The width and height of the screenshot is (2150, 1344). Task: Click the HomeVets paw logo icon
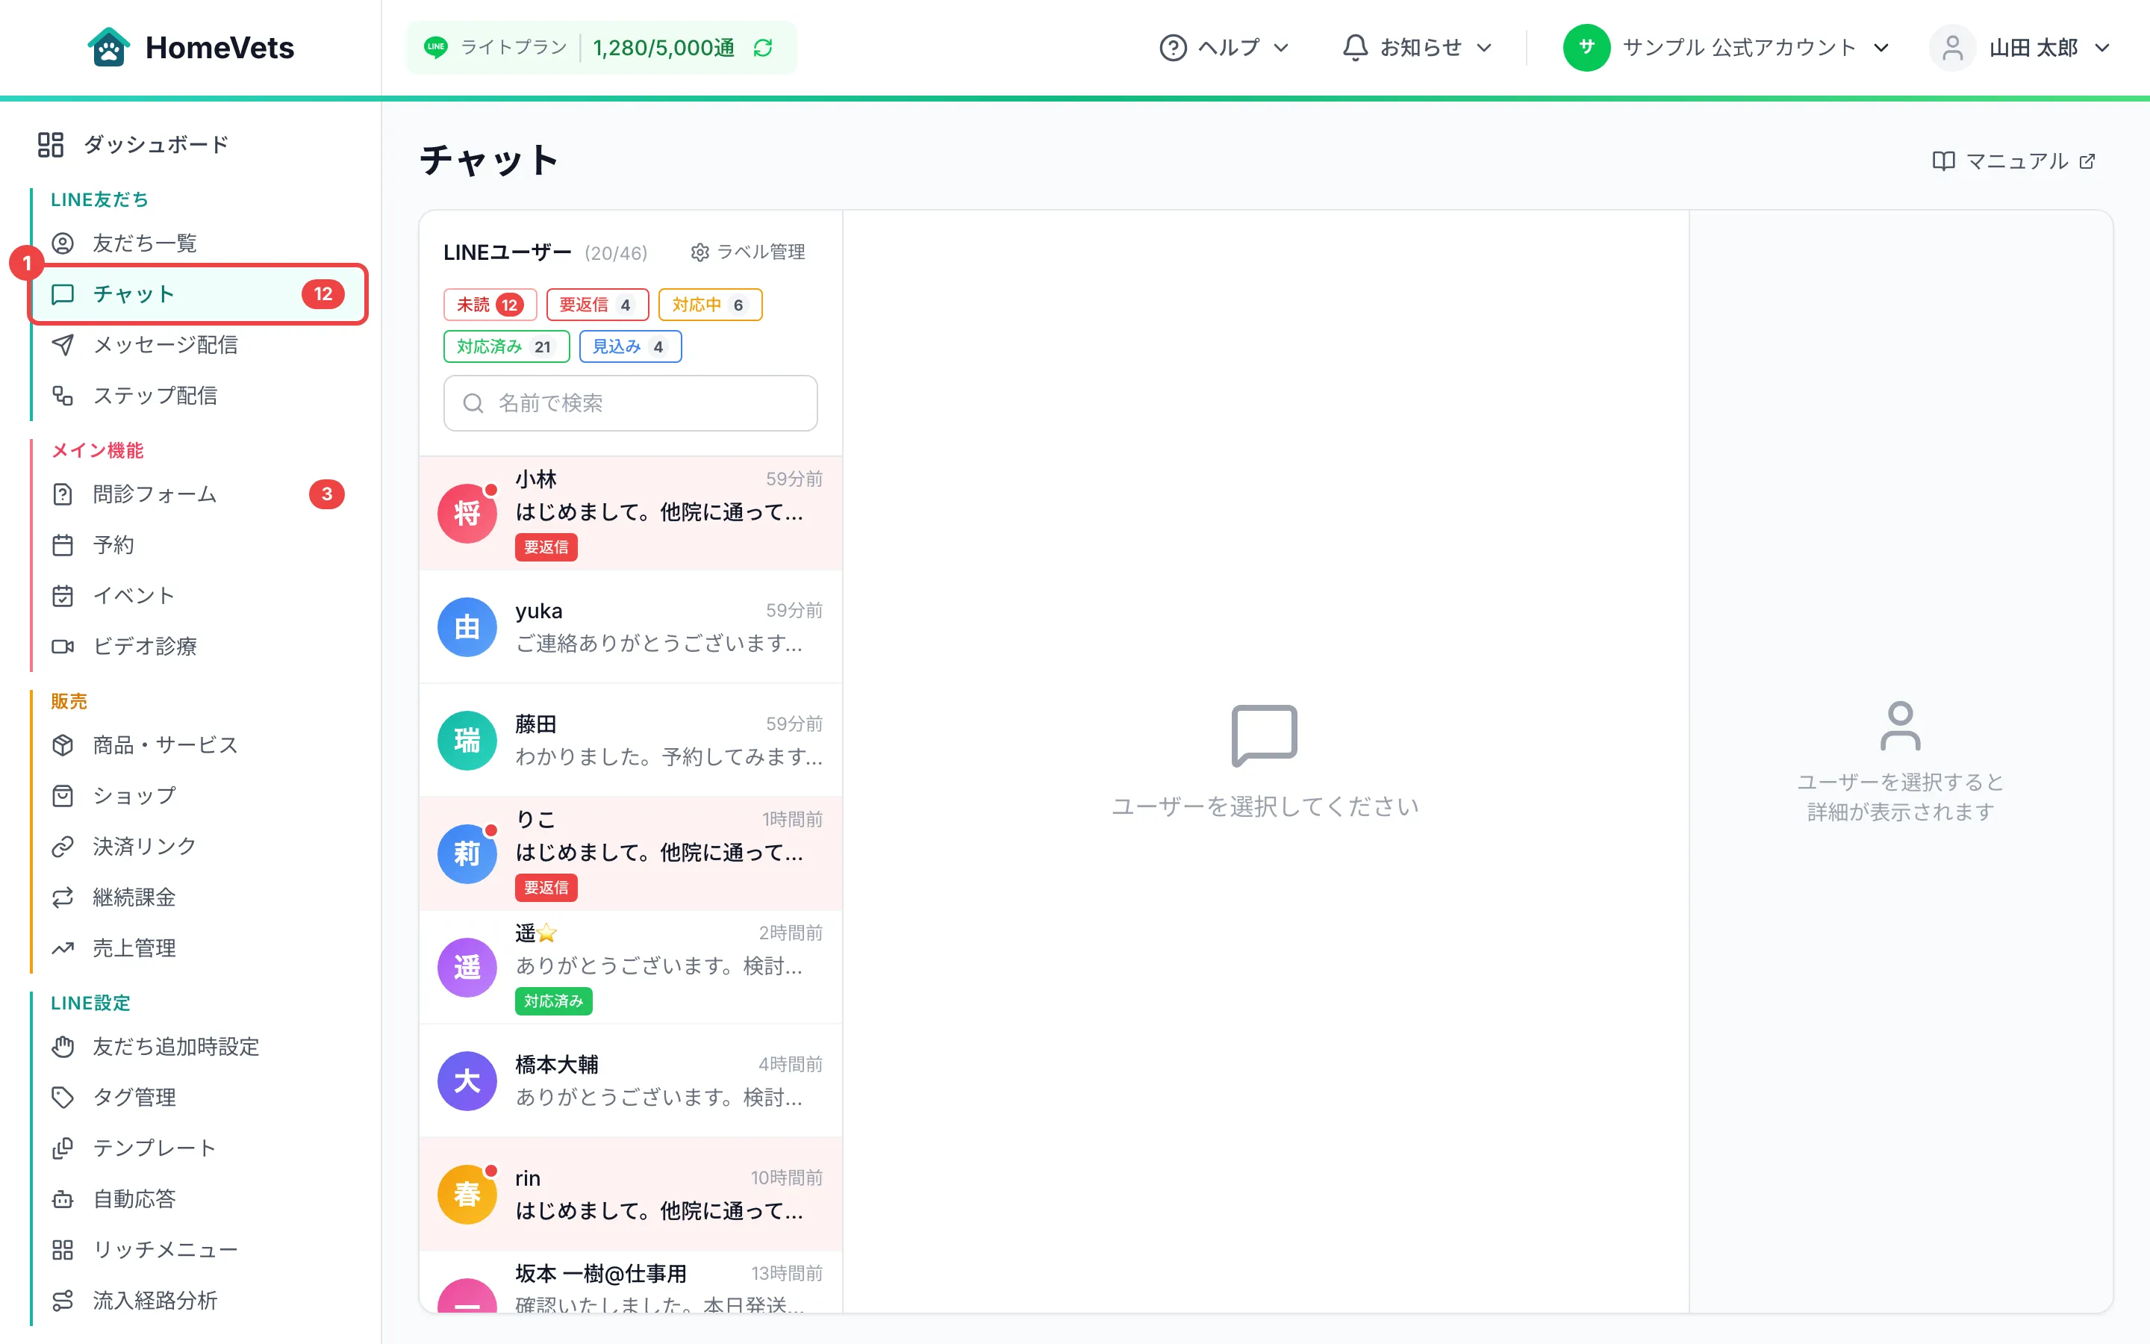tap(108, 47)
